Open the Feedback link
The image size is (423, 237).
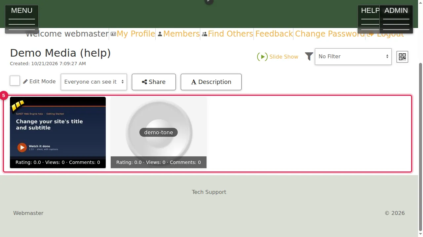tap(274, 34)
